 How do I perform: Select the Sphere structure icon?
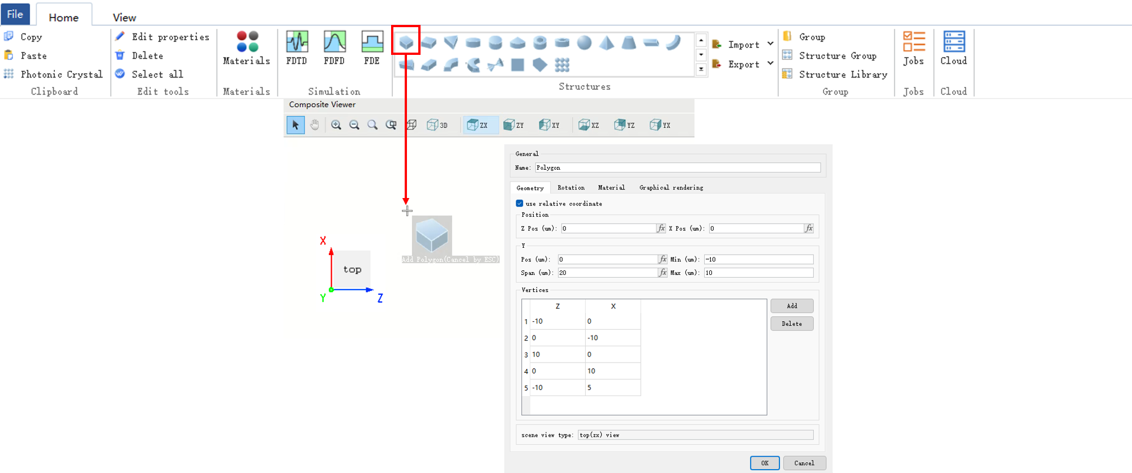click(x=584, y=42)
